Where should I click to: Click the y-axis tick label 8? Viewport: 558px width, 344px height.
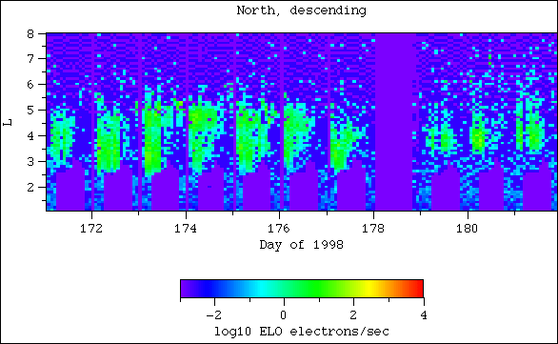[x=30, y=34]
